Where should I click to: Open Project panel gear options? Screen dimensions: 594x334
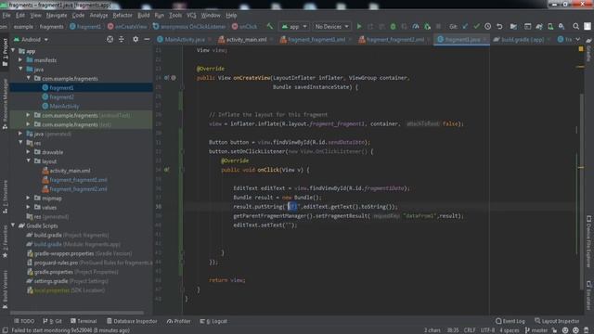click(136, 39)
